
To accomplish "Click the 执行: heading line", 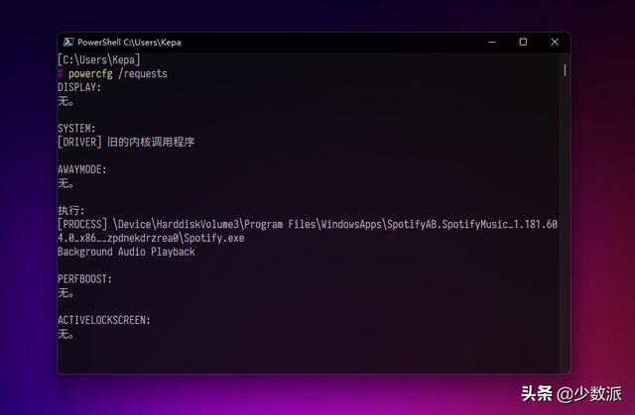I will tap(71, 211).
